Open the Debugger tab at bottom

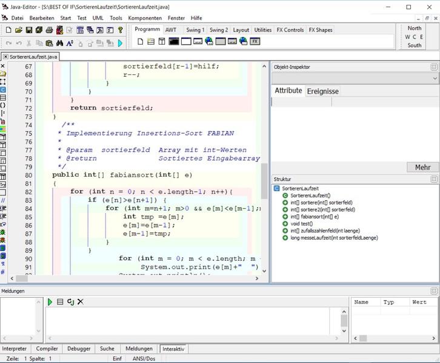[x=79, y=348]
